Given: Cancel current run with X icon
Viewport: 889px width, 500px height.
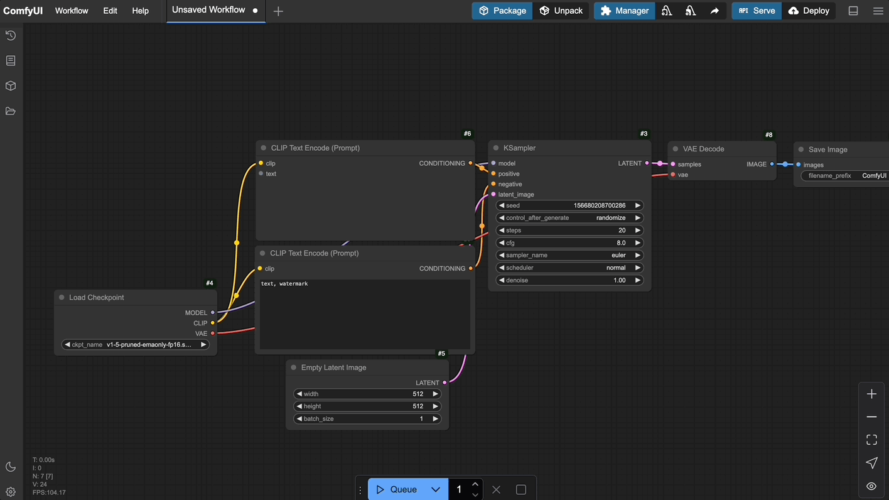Looking at the screenshot, I should [x=496, y=489].
